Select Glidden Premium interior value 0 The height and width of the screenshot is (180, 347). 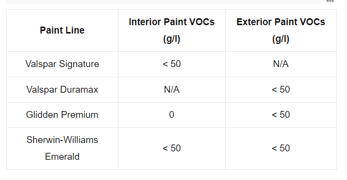(x=172, y=115)
